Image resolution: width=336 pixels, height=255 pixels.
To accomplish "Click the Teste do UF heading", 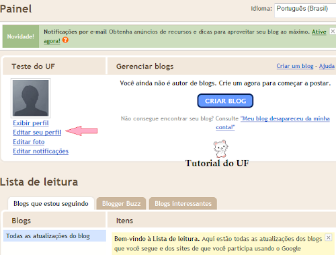I will coord(33,67).
